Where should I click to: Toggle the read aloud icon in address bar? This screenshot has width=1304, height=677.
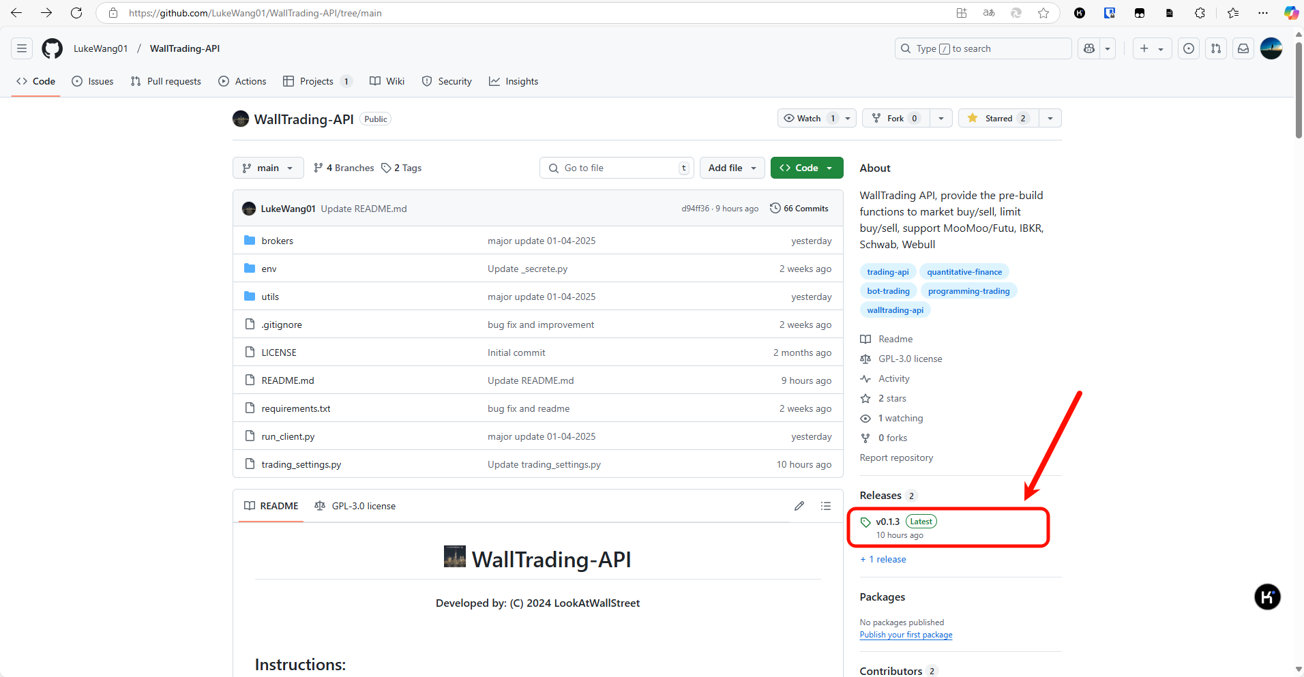coord(989,13)
